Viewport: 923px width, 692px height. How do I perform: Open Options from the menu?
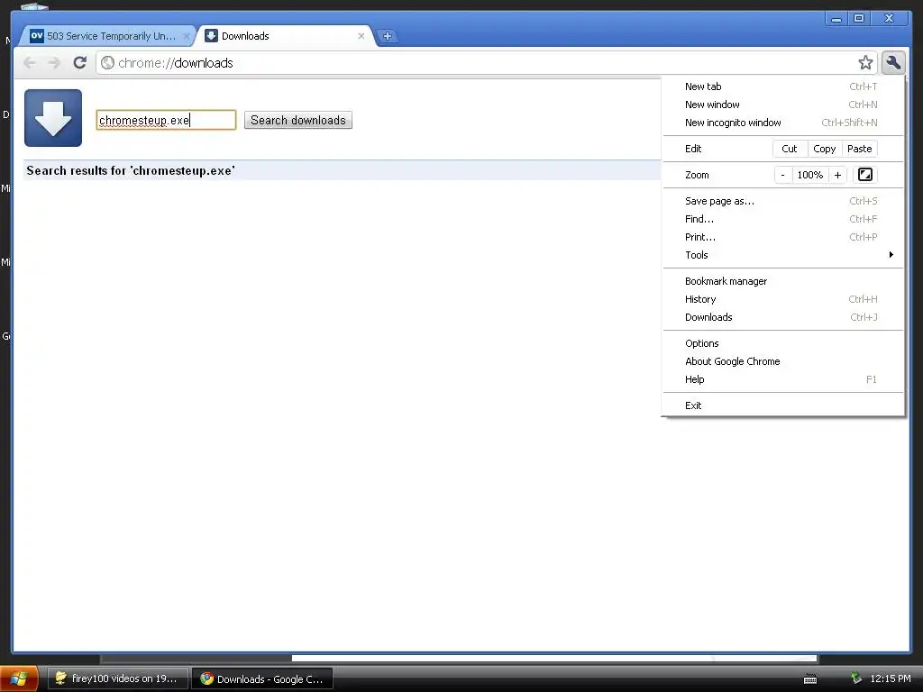pyautogui.click(x=782, y=343)
